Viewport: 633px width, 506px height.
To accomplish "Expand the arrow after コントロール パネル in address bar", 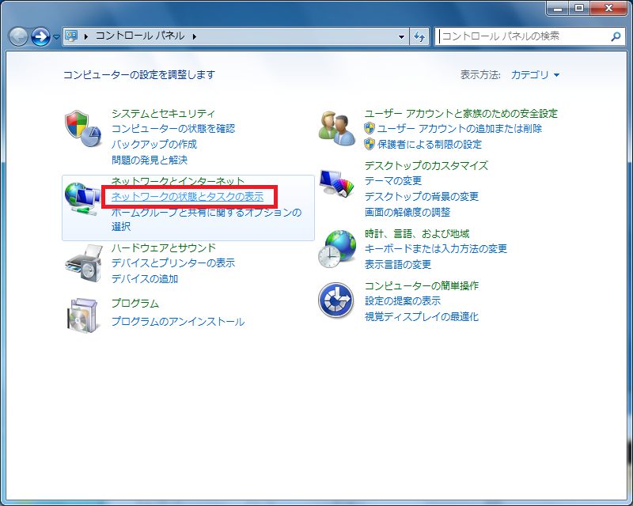I will 194,36.
